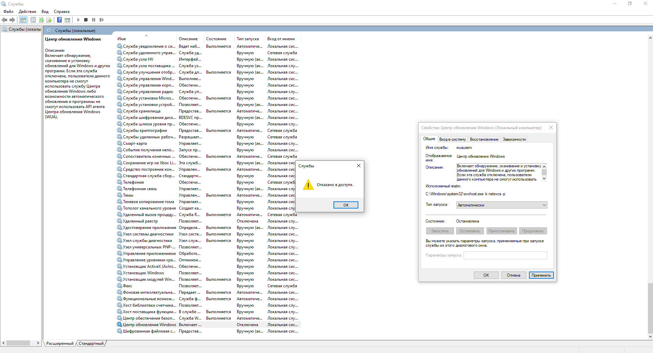Open the Вид menu
The width and height of the screenshot is (653, 353).
pos(45,12)
